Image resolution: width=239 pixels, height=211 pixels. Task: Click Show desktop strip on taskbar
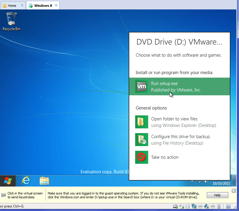(234, 181)
